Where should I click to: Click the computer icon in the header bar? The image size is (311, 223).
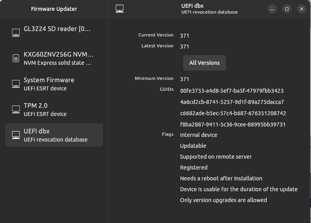tap(120, 9)
